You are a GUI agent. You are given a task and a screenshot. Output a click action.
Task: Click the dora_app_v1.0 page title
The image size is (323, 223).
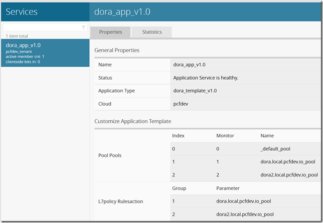pyautogui.click(x=122, y=12)
